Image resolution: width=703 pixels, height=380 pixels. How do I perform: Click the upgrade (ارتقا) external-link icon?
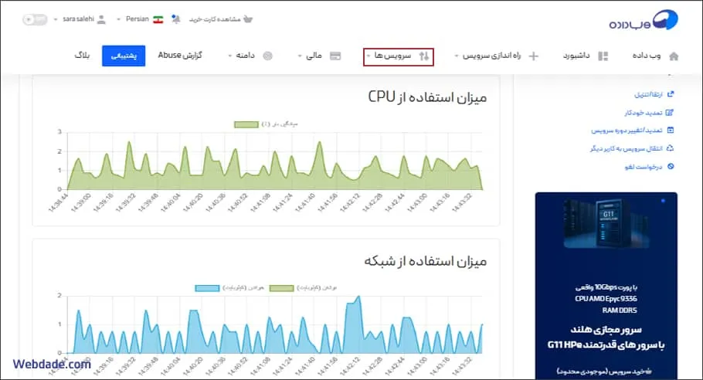click(x=670, y=94)
